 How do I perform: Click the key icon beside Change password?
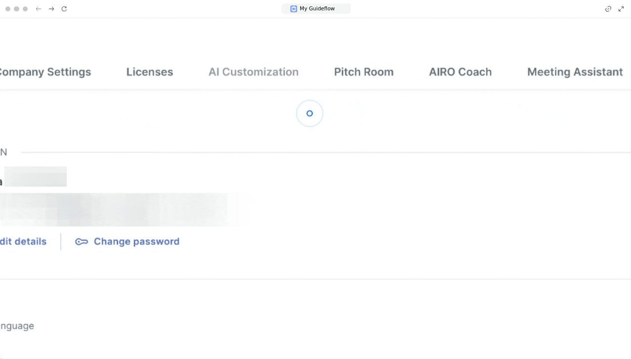coord(81,242)
